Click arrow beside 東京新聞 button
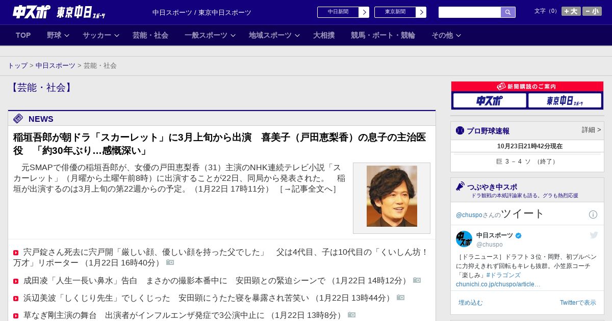This screenshot has height=321, width=612. [x=421, y=12]
